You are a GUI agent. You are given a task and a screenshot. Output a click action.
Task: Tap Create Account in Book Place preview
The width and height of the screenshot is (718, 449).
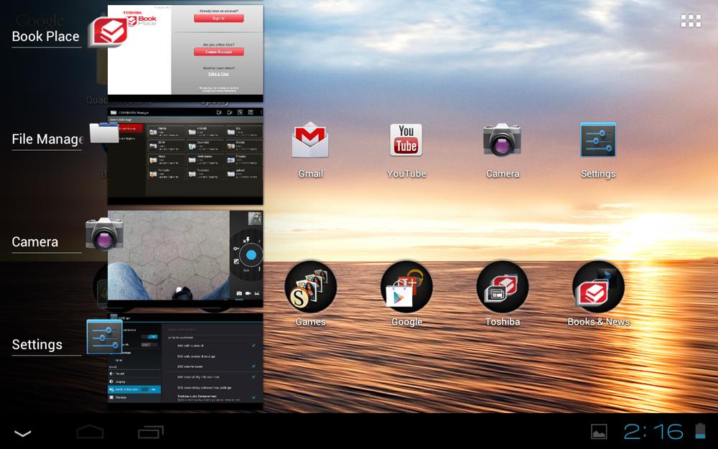[x=218, y=52]
